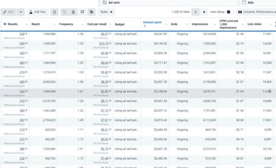Viewport: 276px width, 168px height.
Task: Open Results column header dropdown arrow
Action: [x=27, y=24]
